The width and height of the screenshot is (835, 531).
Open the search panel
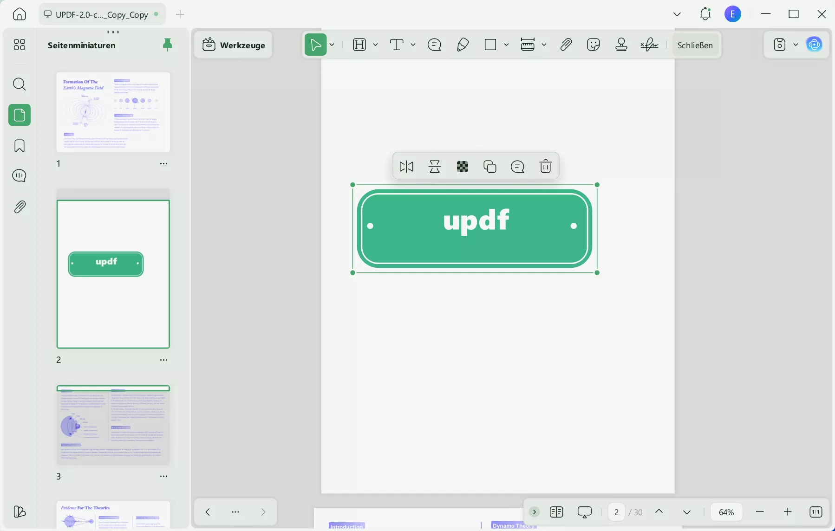20,84
